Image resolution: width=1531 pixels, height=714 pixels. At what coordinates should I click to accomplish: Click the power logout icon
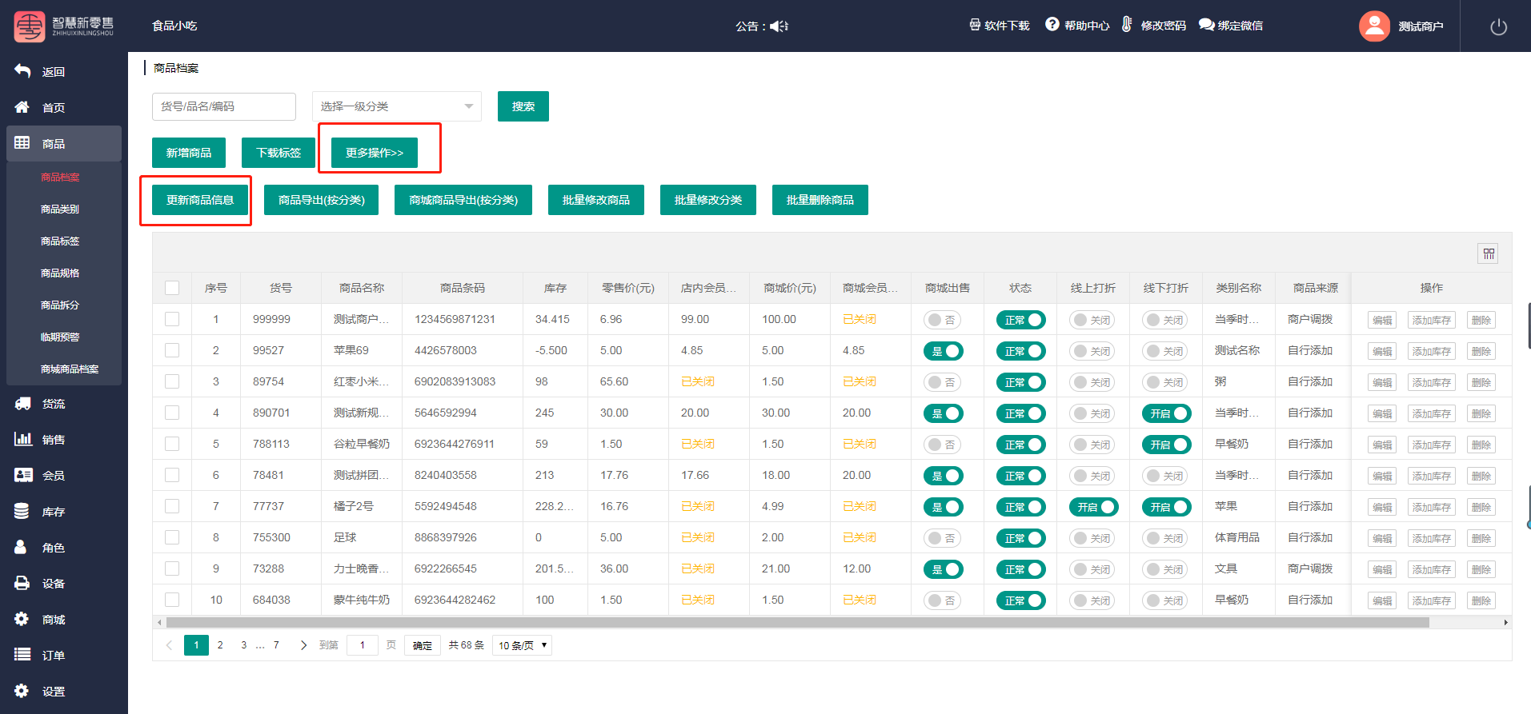[1498, 26]
